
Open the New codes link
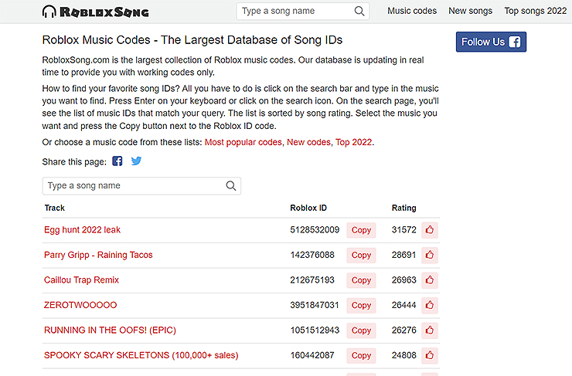tap(308, 142)
